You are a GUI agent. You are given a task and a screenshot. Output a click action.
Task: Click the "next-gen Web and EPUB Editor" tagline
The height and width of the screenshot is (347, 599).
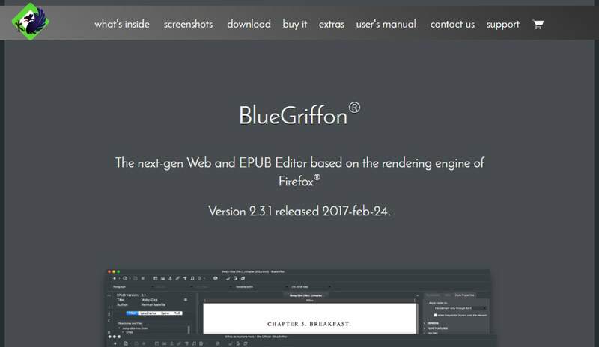[x=299, y=171]
